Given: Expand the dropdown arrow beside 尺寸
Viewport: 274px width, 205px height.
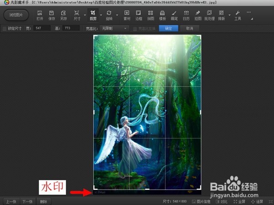Looking at the screenshot, I should tap(85, 15).
